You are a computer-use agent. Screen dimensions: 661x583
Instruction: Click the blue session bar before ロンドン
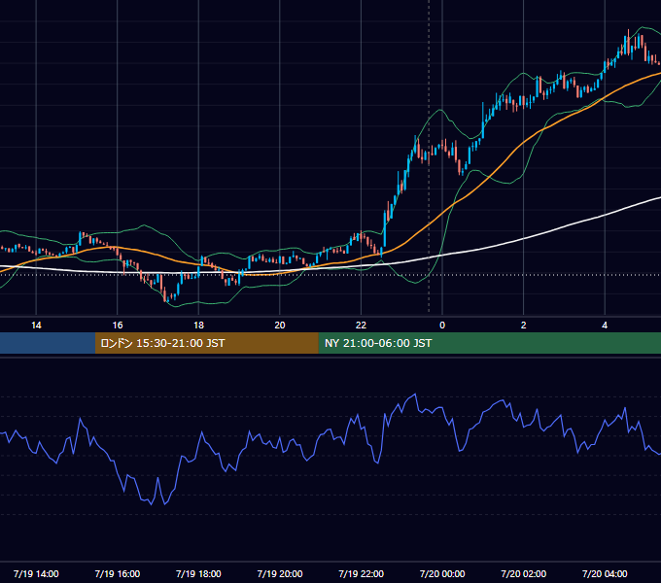48,343
